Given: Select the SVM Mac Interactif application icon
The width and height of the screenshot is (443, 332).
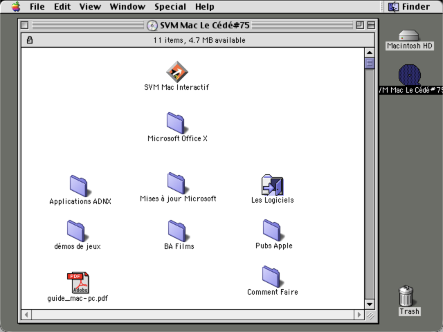Looking at the screenshot, I should click(177, 72).
